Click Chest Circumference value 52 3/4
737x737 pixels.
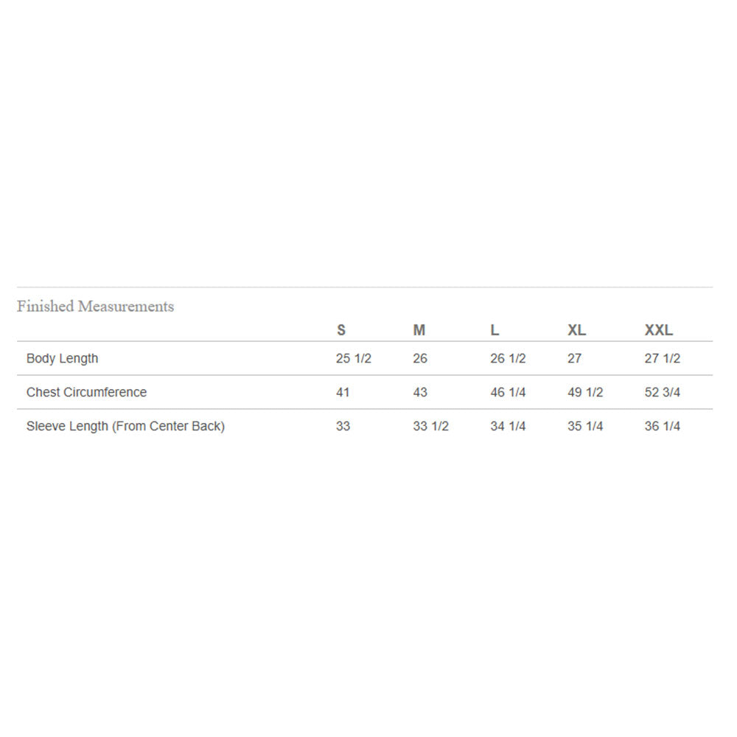point(663,393)
